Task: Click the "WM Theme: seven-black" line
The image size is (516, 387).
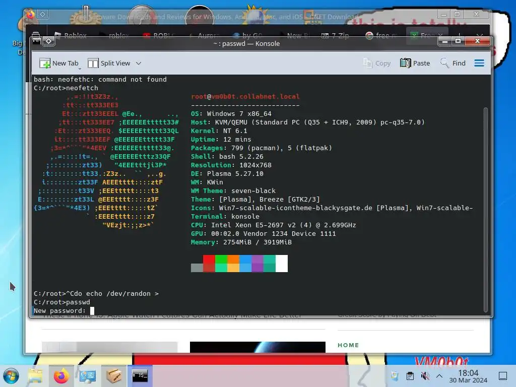Action: 233,190
